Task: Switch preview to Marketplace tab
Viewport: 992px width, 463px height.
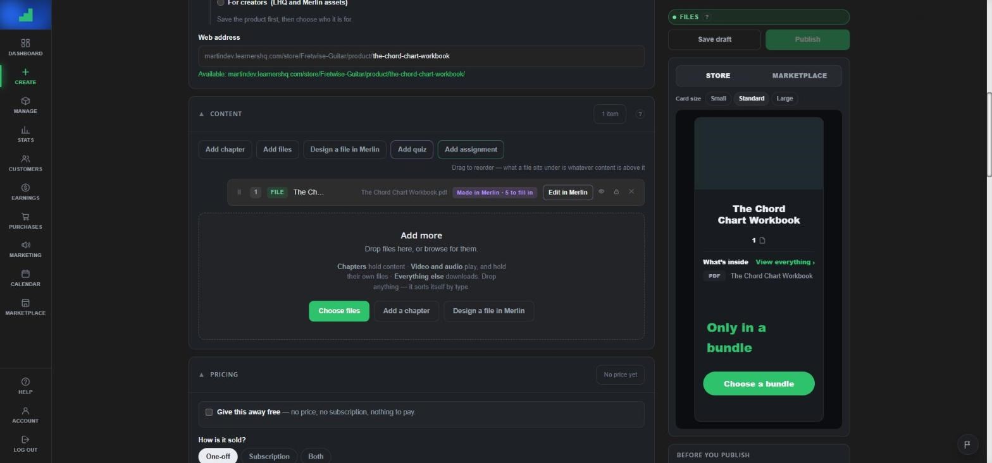Action: point(799,76)
